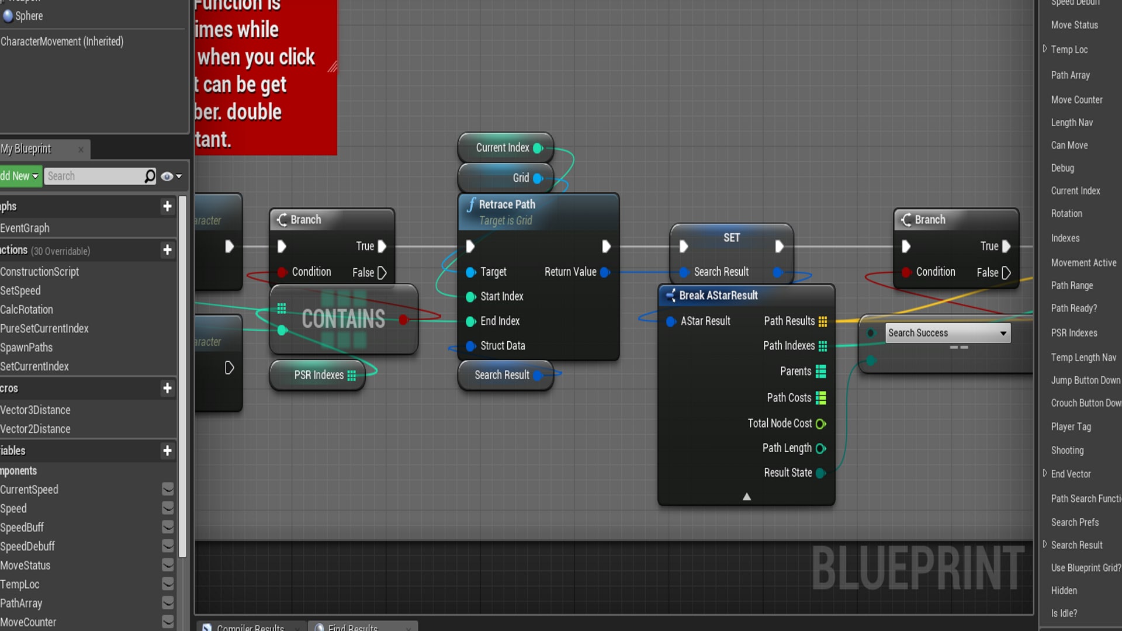Click the Add New button

(x=19, y=176)
